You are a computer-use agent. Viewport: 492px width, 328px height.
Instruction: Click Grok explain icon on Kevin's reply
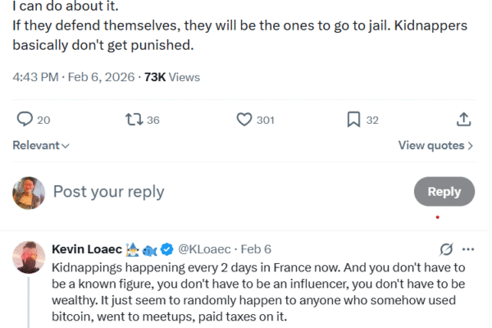447,248
